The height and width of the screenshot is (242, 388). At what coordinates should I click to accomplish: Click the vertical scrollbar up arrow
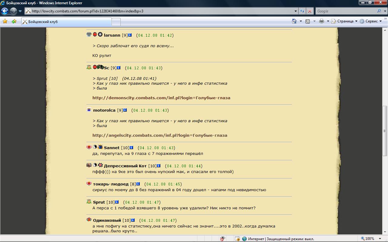[385, 30]
